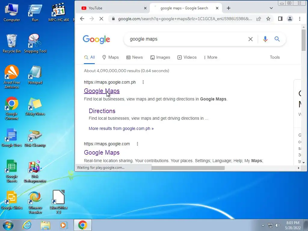Image resolution: width=308 pixels, height=231 pixels.
Task: Open clock showing 8:03 PM
Action: [293, 225]
